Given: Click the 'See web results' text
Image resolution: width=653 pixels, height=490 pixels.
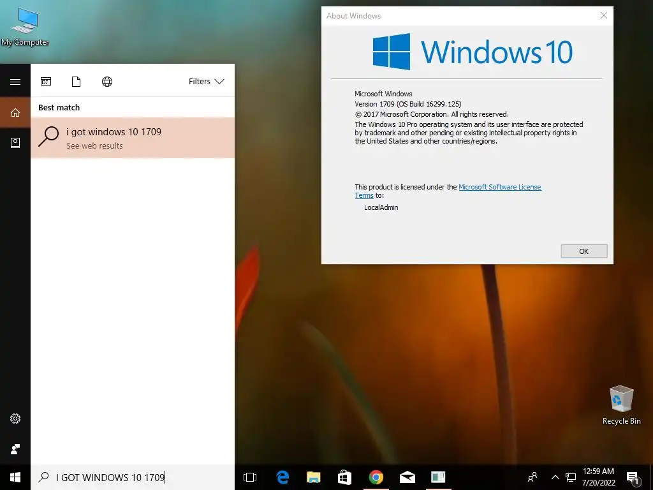Looking at the screenshot, I should coord(94,146).
